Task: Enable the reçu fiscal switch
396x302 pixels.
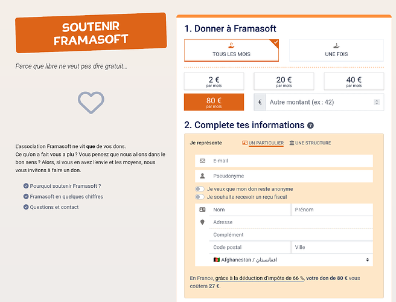Action: (199, 197)
